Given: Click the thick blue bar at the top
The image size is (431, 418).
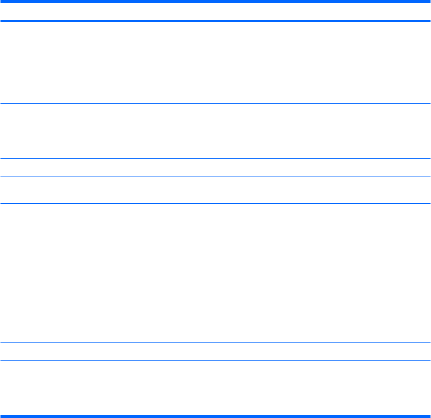Looking at the screenshot, I should pyautogui.click(x=215, y=1).
